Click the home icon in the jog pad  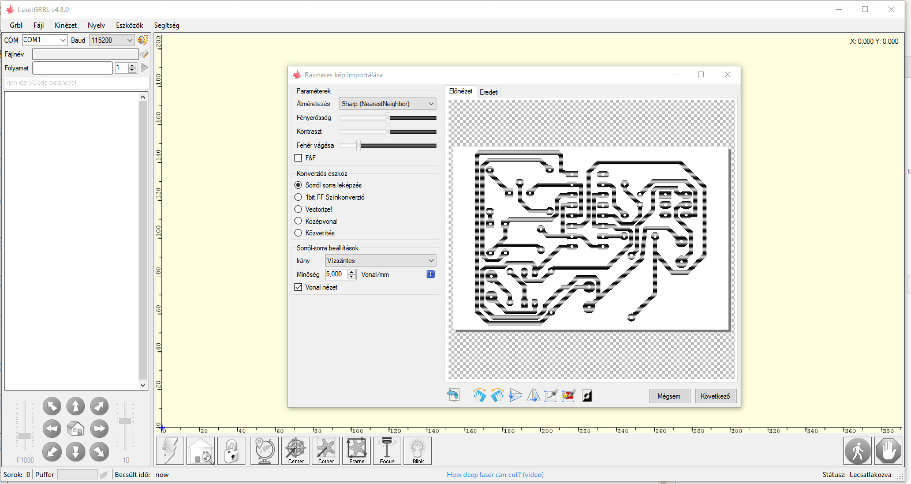tap(76, 429)
